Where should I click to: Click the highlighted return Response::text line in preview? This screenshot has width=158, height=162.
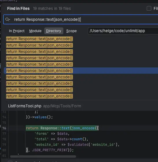pyautogui.click(x=62, y=128)
